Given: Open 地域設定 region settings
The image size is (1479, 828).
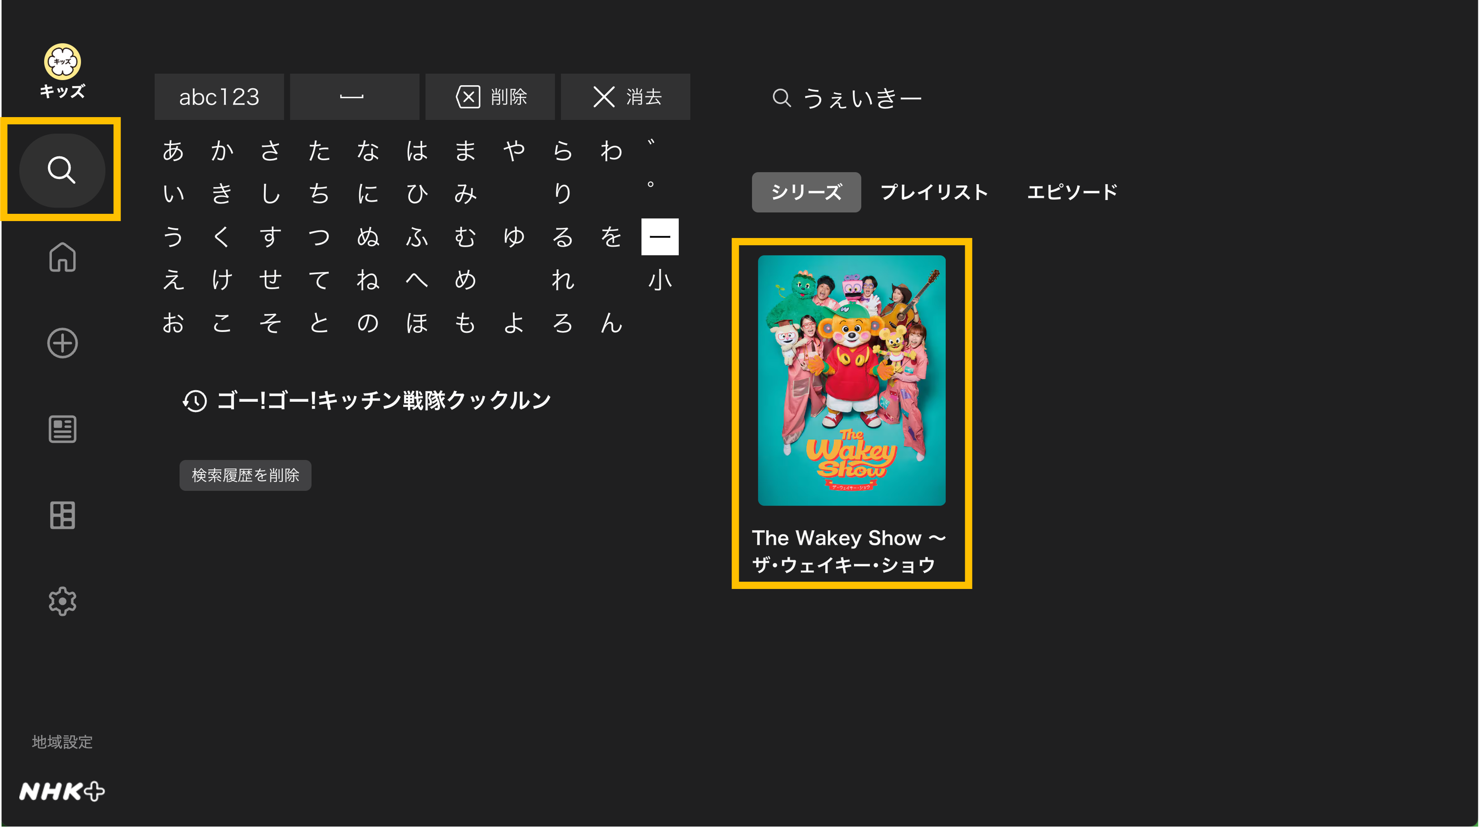Looking at the screenshot, I should (62, 742).
